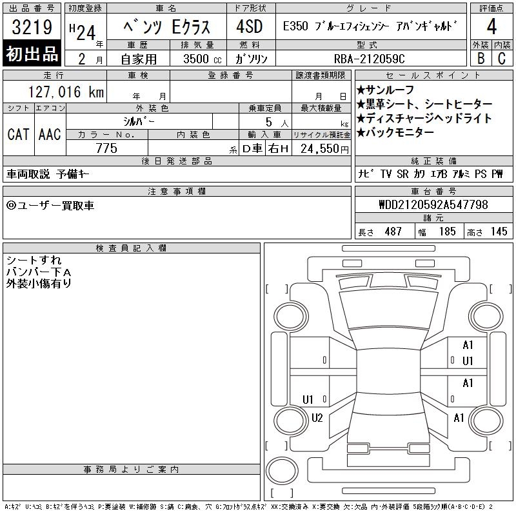This screenshot has height=516, width=516.
Task: Click the 注意事項欄 header
Action: tap(177, 191)
